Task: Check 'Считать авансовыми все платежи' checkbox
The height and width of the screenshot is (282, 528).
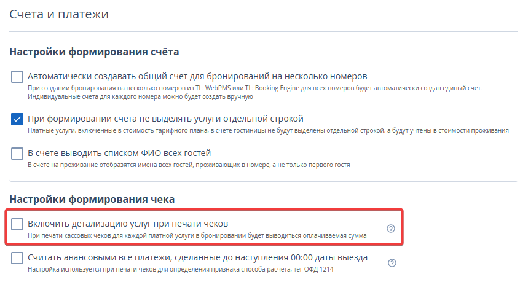Action: (17, 258)
